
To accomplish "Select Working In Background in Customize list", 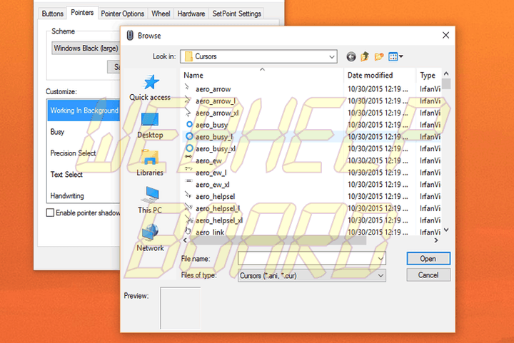I will 84,111.
